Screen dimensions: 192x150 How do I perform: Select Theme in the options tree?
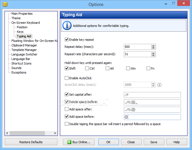(16, 18)
